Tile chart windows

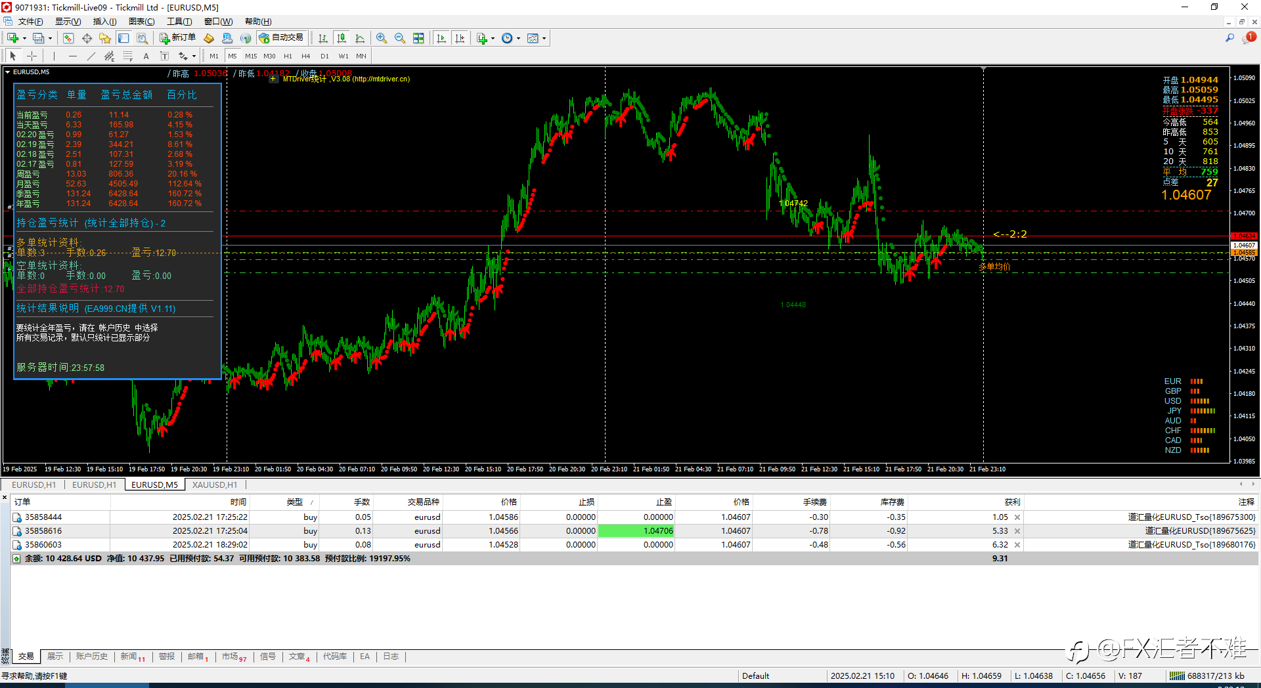click(x=418, y=38)
